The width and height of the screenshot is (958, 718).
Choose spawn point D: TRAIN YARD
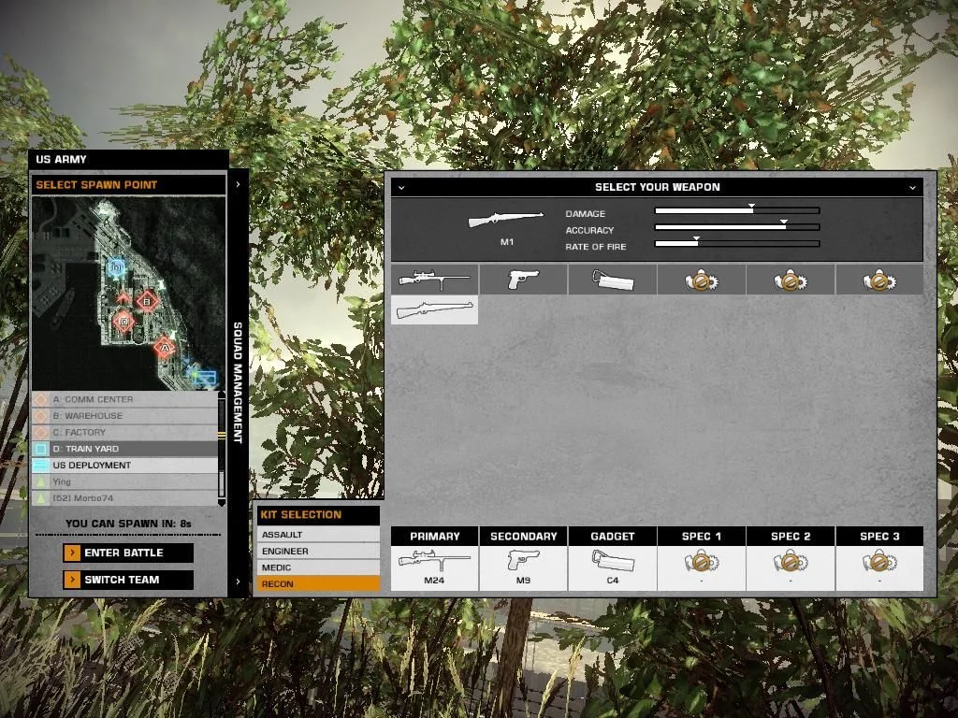click(124, 449)
